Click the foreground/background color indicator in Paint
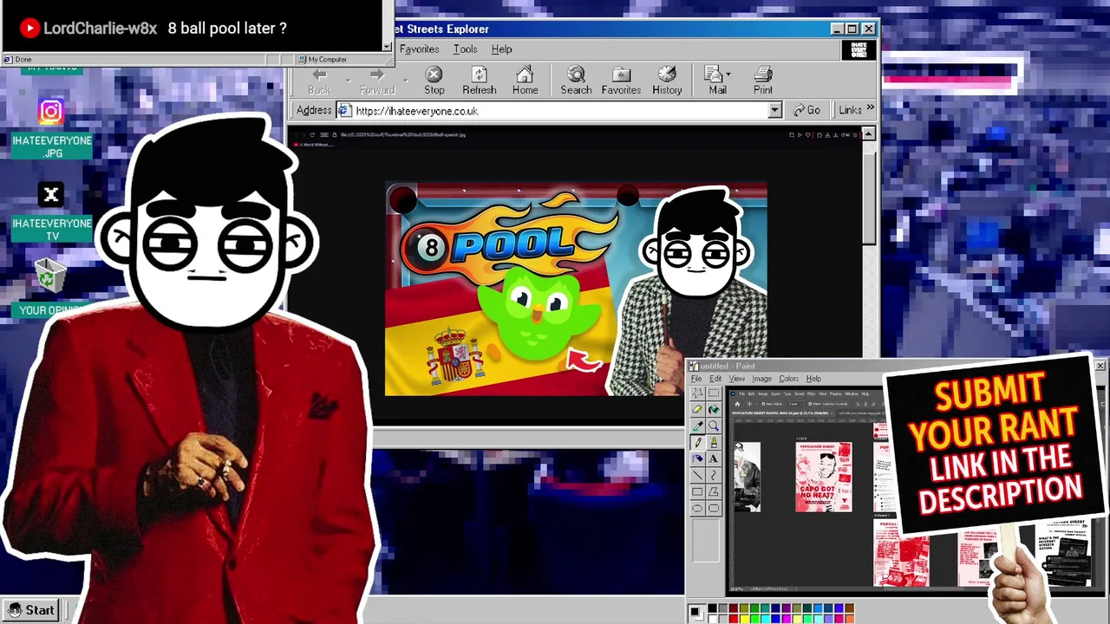Viewport: 1110px width, 624px height. coord(695,614)
